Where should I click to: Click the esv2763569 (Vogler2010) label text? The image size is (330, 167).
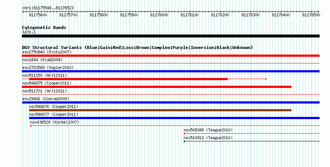click(x=48, y=68)
